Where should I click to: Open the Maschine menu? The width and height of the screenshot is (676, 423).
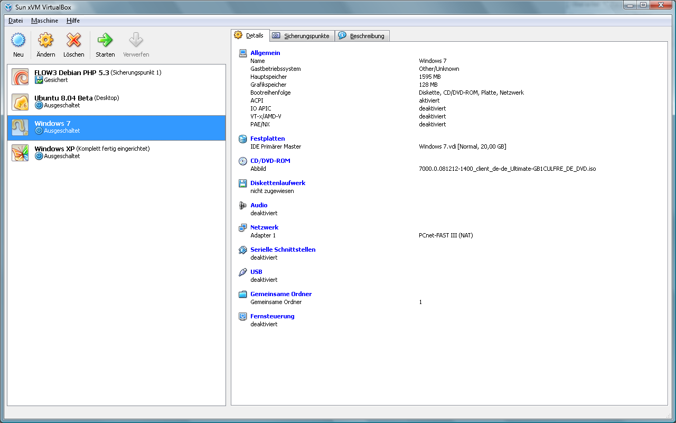(44, 21)
